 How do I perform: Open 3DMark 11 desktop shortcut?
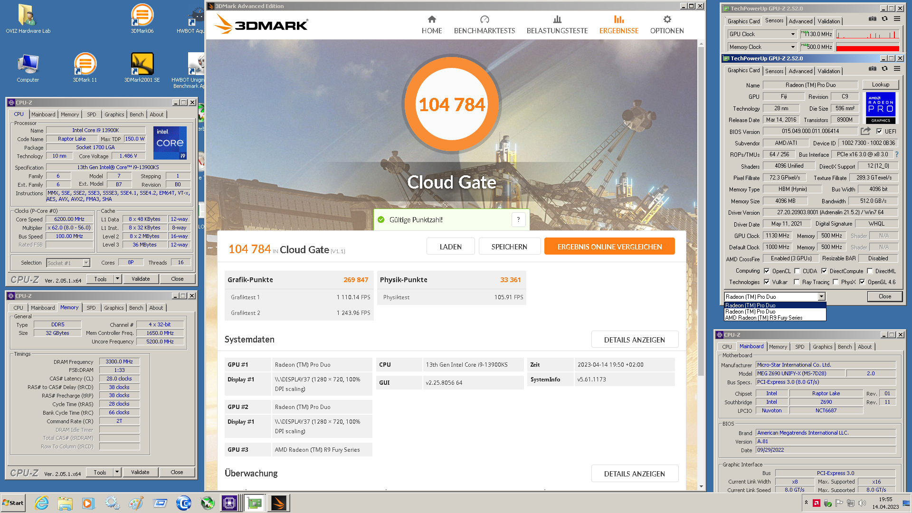(85, 68)
